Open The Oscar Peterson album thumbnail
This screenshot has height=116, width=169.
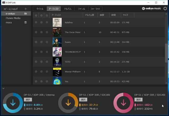[57, 32]
